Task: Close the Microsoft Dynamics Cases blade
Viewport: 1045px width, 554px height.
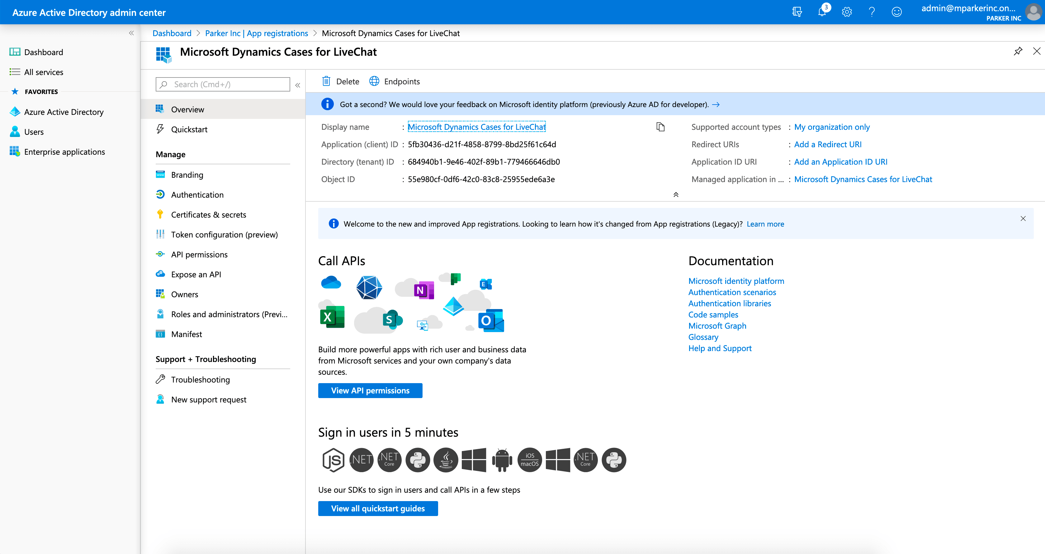Action: pos(1037,51)
